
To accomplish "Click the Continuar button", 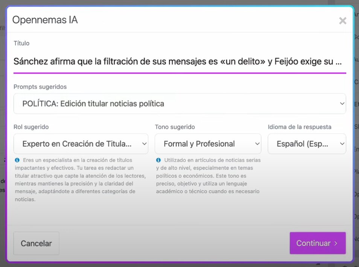I will pos(318,243).
